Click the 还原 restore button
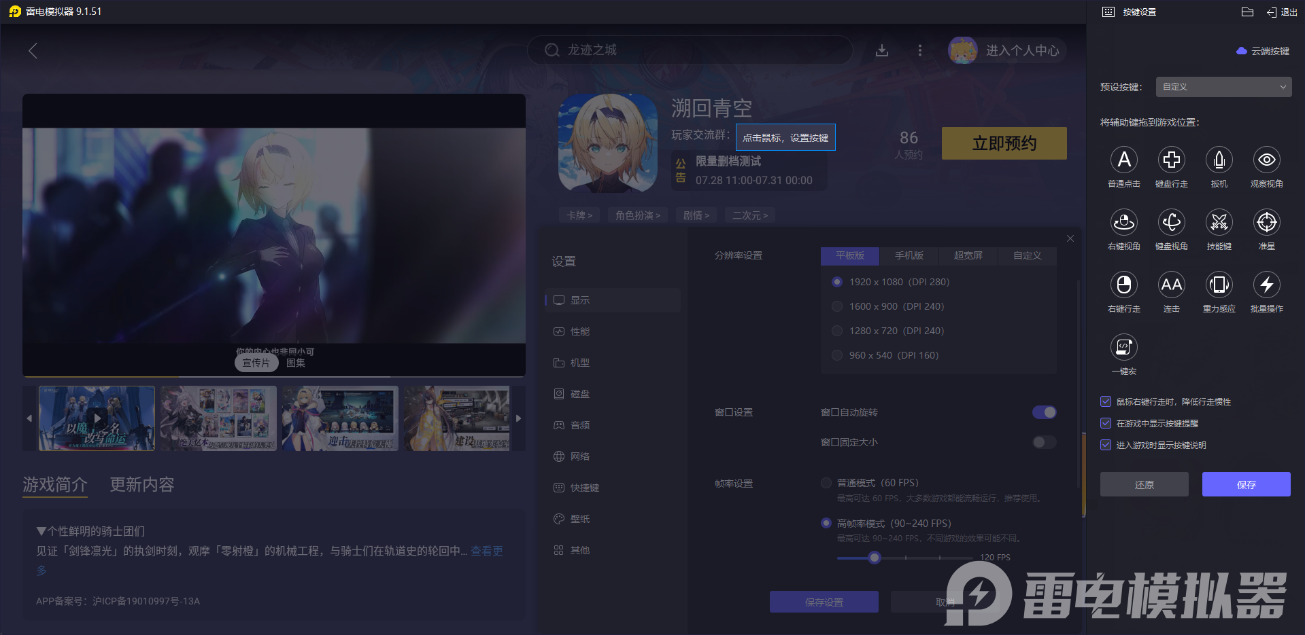Viewport: 1305px width, 635px height. (x=1145, y=484)
